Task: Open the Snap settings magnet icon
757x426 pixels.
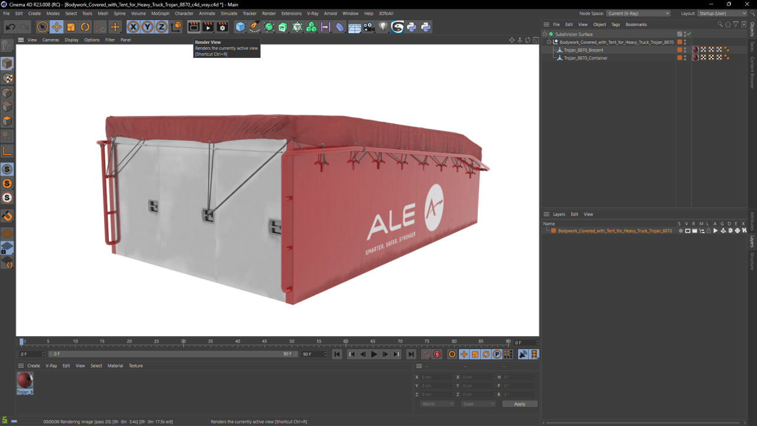Action: (8, 217)
